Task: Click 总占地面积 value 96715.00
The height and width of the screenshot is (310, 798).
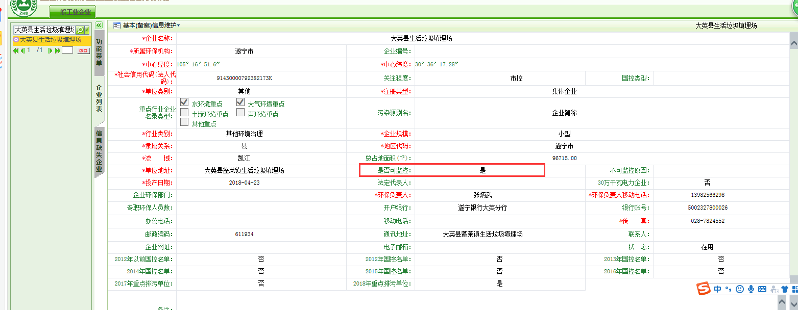Action: (x=564, y=159)
